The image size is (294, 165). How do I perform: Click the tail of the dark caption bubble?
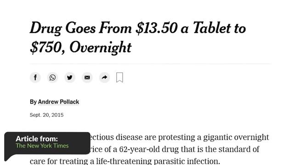(8, 158)
